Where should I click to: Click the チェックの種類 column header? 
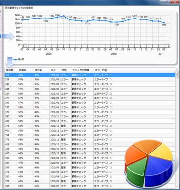click(x=81, y=70)
